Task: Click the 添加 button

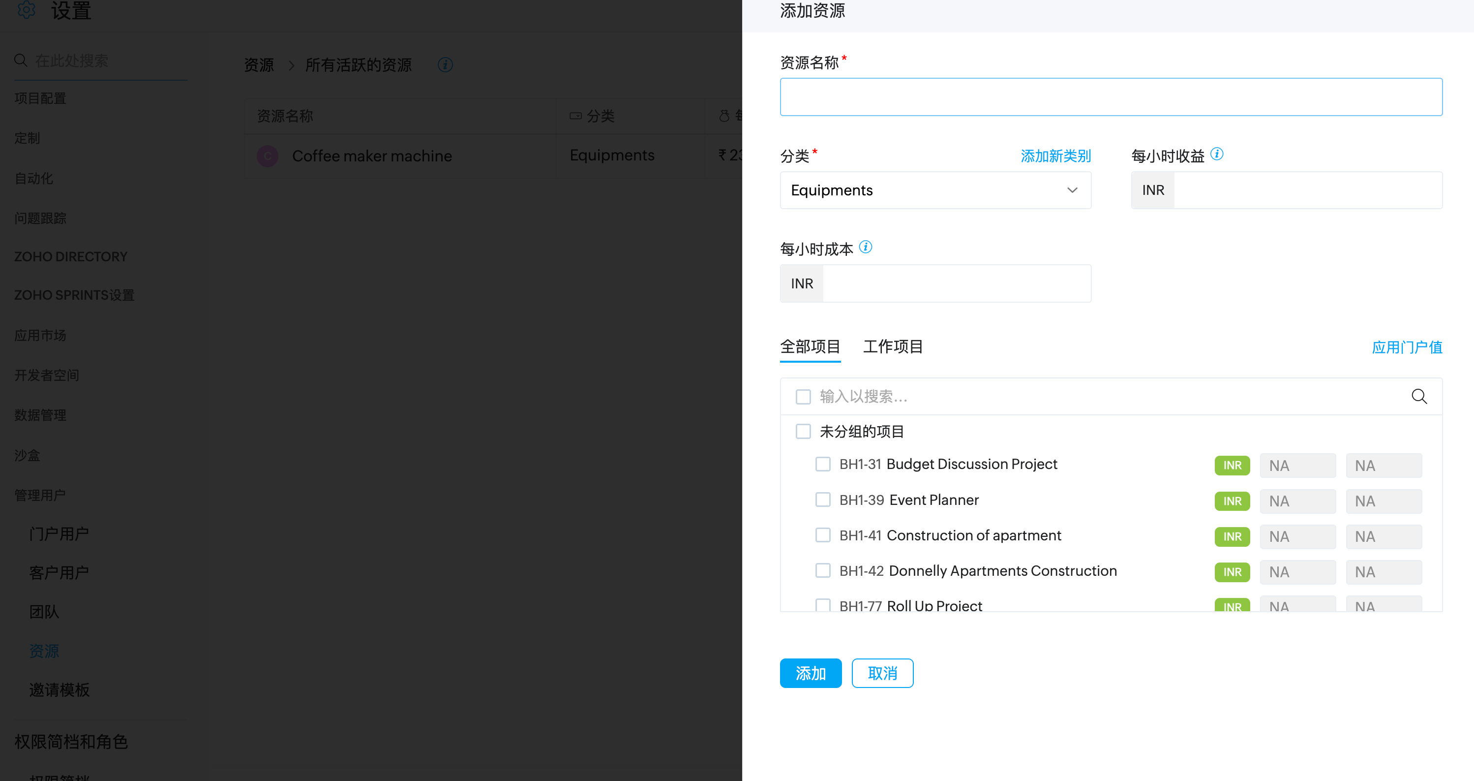Action: (810, 673)
